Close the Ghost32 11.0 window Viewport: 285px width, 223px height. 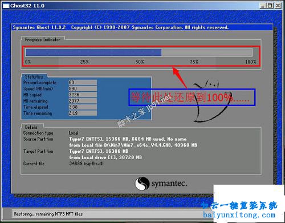[278, 6]
